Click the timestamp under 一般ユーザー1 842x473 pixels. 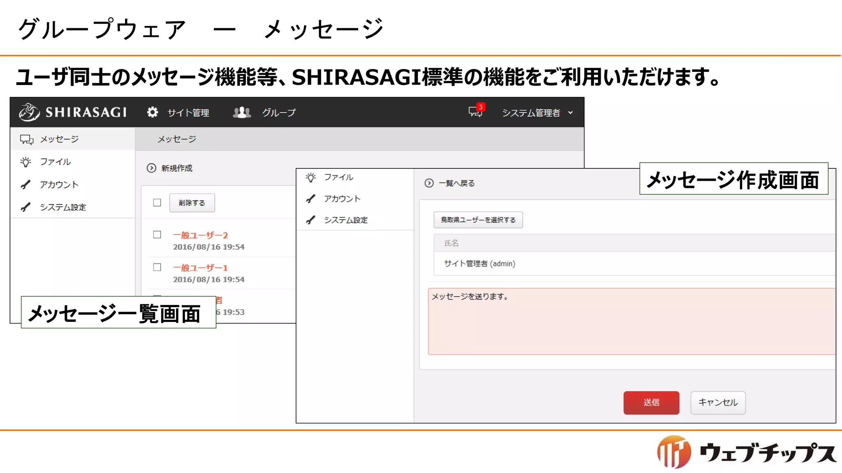[x=208, y=279]
